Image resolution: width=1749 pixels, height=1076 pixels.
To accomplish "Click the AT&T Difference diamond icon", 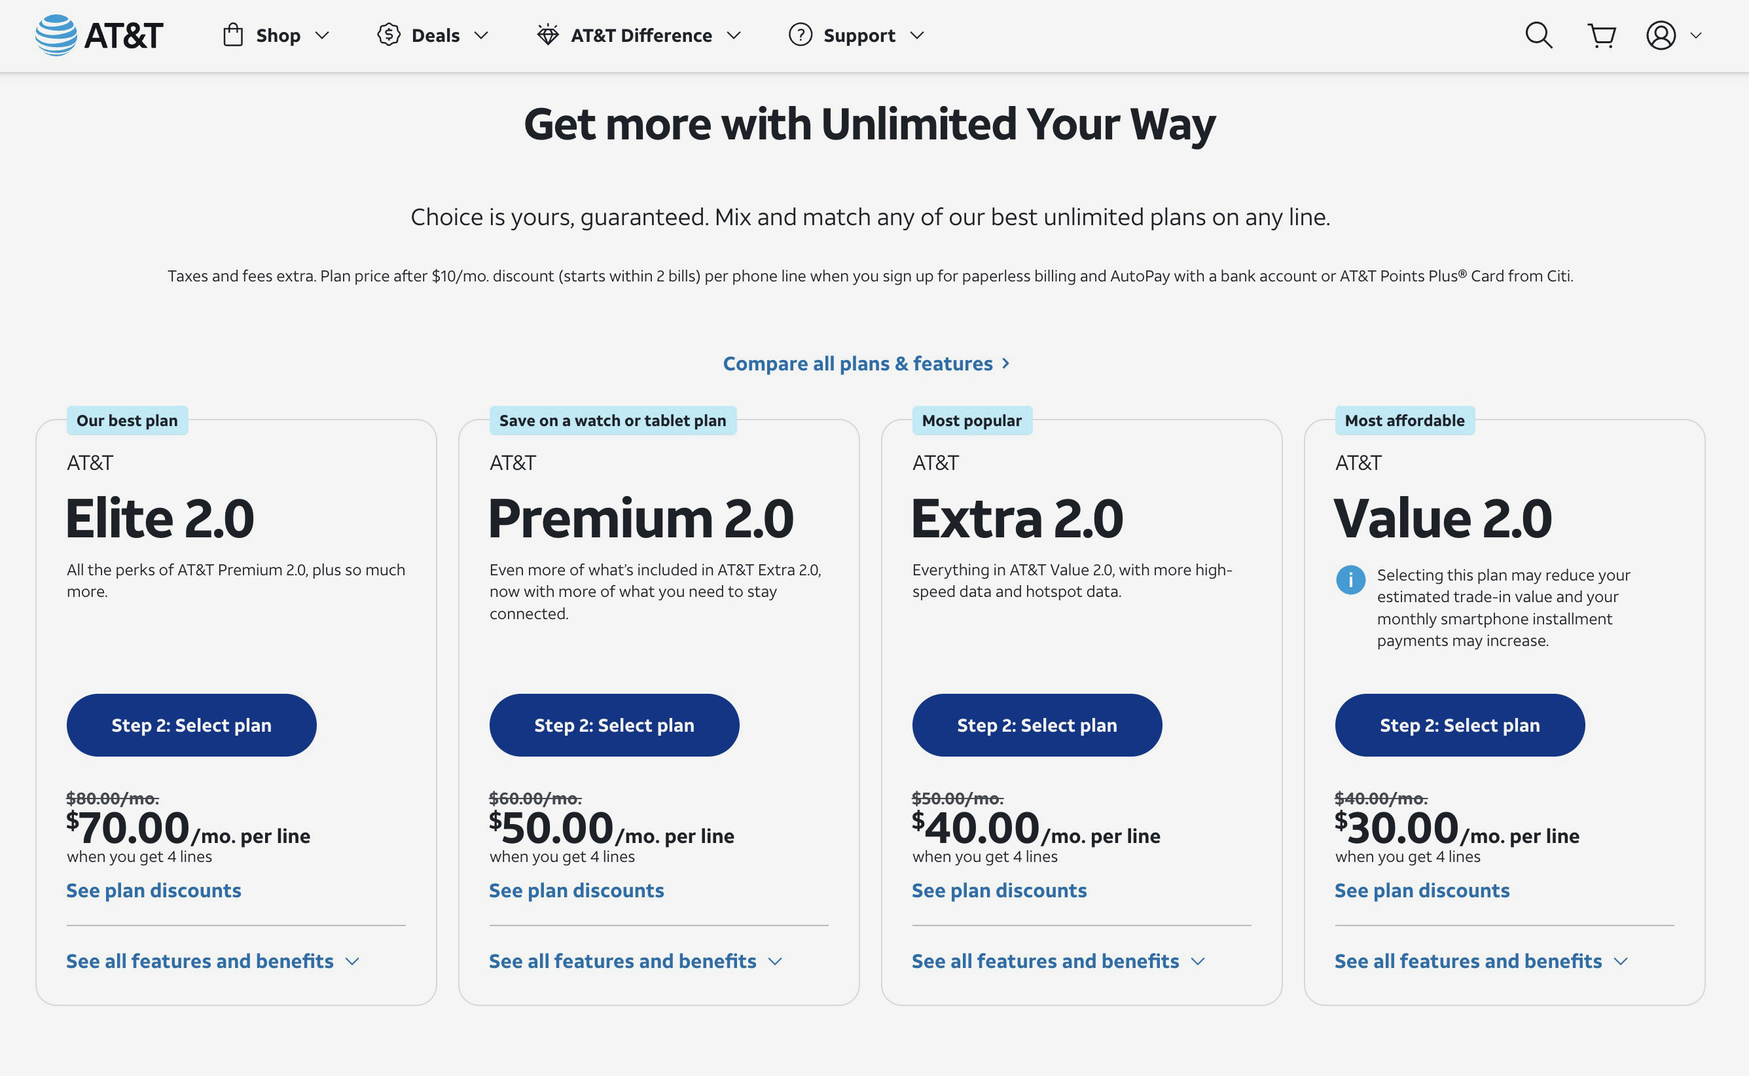I will coord(547,35).
